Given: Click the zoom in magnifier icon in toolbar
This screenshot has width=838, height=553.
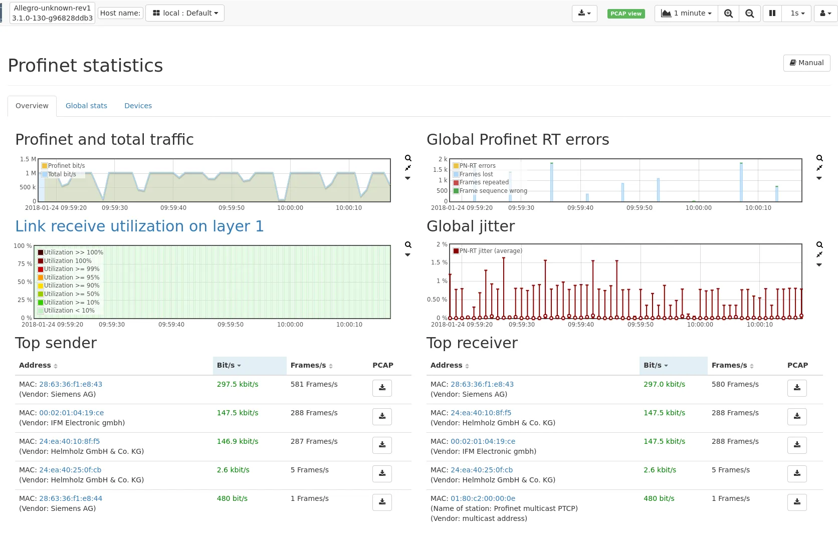Looking at the screenshot, I should (x=728, y=14).
